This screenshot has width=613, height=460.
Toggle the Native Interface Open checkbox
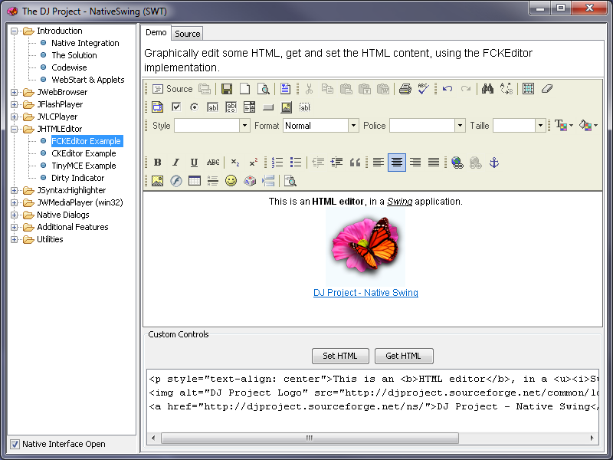tap(15, 444)
